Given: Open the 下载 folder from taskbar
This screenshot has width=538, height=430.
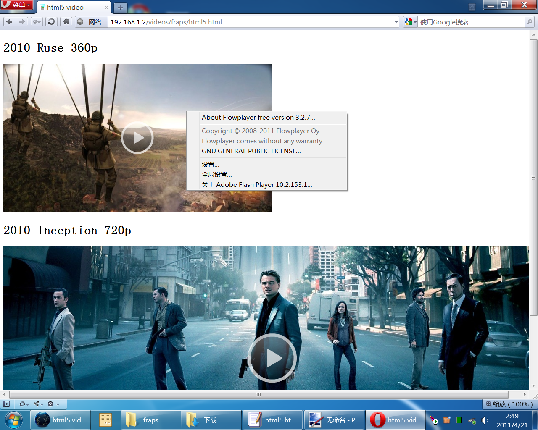Looking at the screenshot, I should (x=212, y=420).
